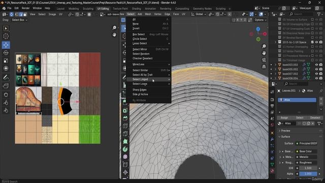Screen dimensions: 325x183
Task: Click the UV editor pan hand icon
Action: pos(114,35)
